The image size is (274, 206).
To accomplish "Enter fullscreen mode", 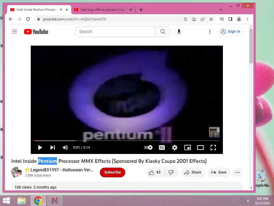I will point(213,148).
